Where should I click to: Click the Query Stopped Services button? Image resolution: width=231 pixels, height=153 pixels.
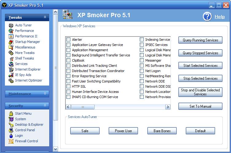click(x=200, y=53)
